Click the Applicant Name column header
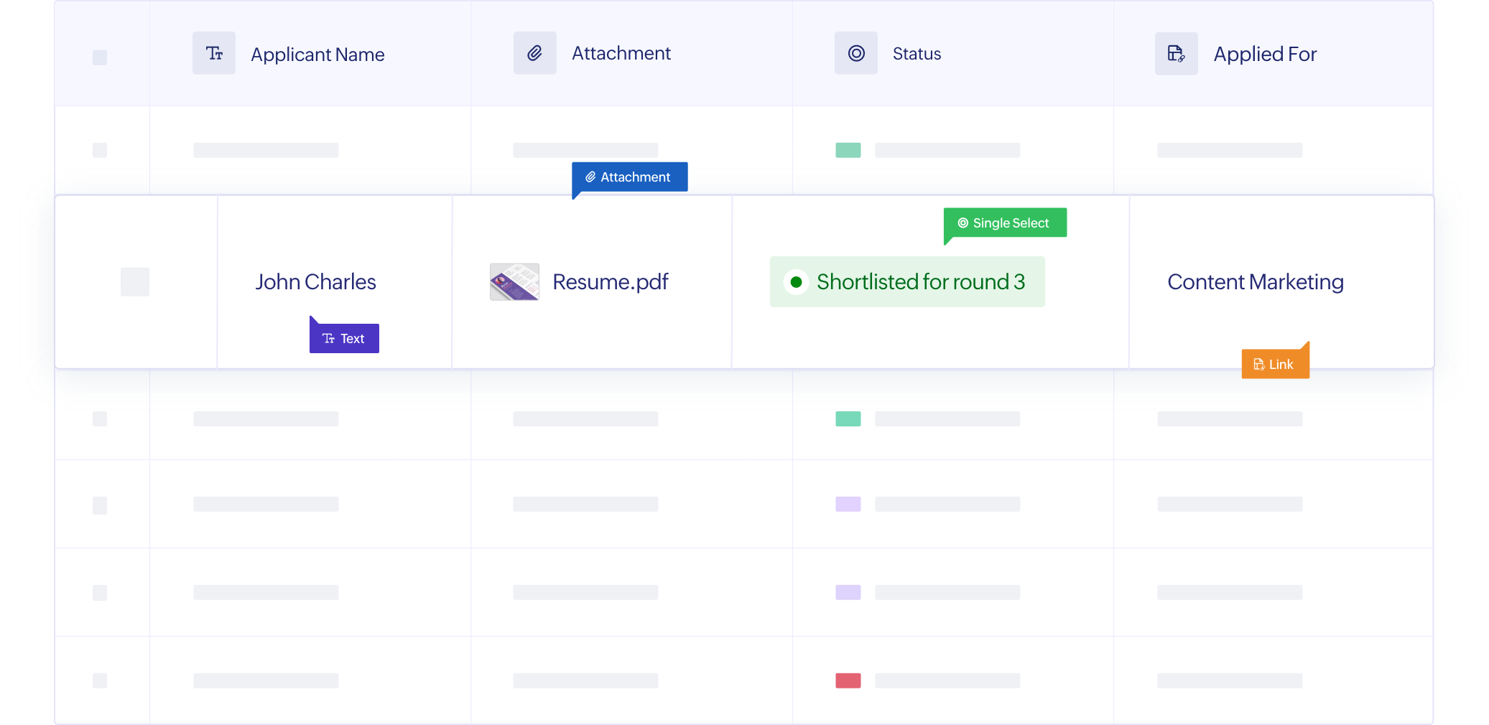Screen dimensions: 1489x725 317,55
